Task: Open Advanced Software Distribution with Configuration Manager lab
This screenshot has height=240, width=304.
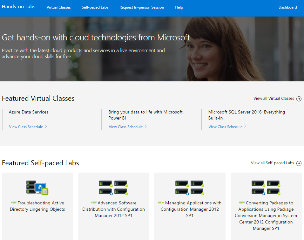Action: (114, 209)
